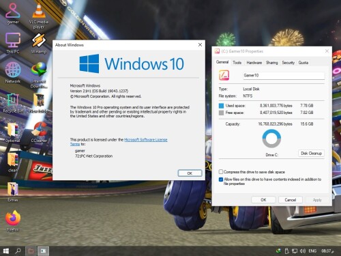Select the This PC desktop icon
This screenshot has height=256, width=341.
click(x=13, y=43)
